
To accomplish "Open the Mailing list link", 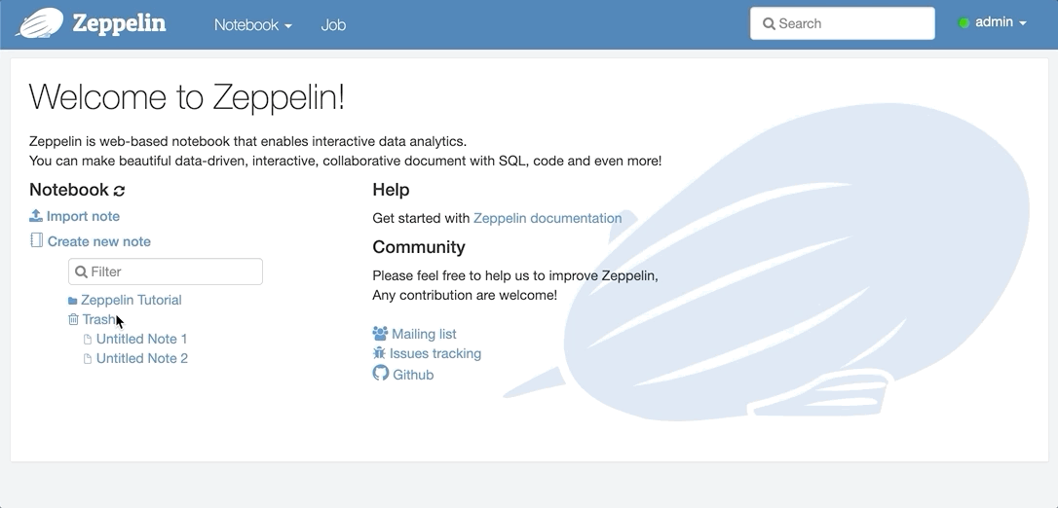I will pyautogui.click(x=424, y=334).
